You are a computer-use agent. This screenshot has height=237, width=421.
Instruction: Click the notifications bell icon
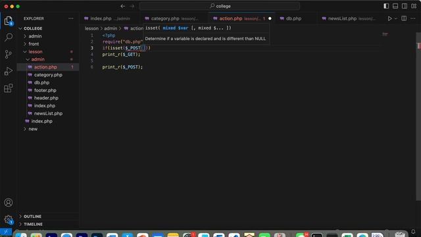tap(413, 232)
